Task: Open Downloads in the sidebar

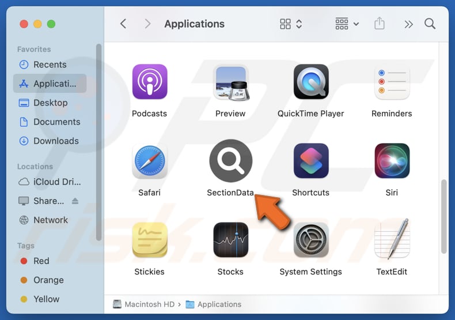Action: pos(50,141)
